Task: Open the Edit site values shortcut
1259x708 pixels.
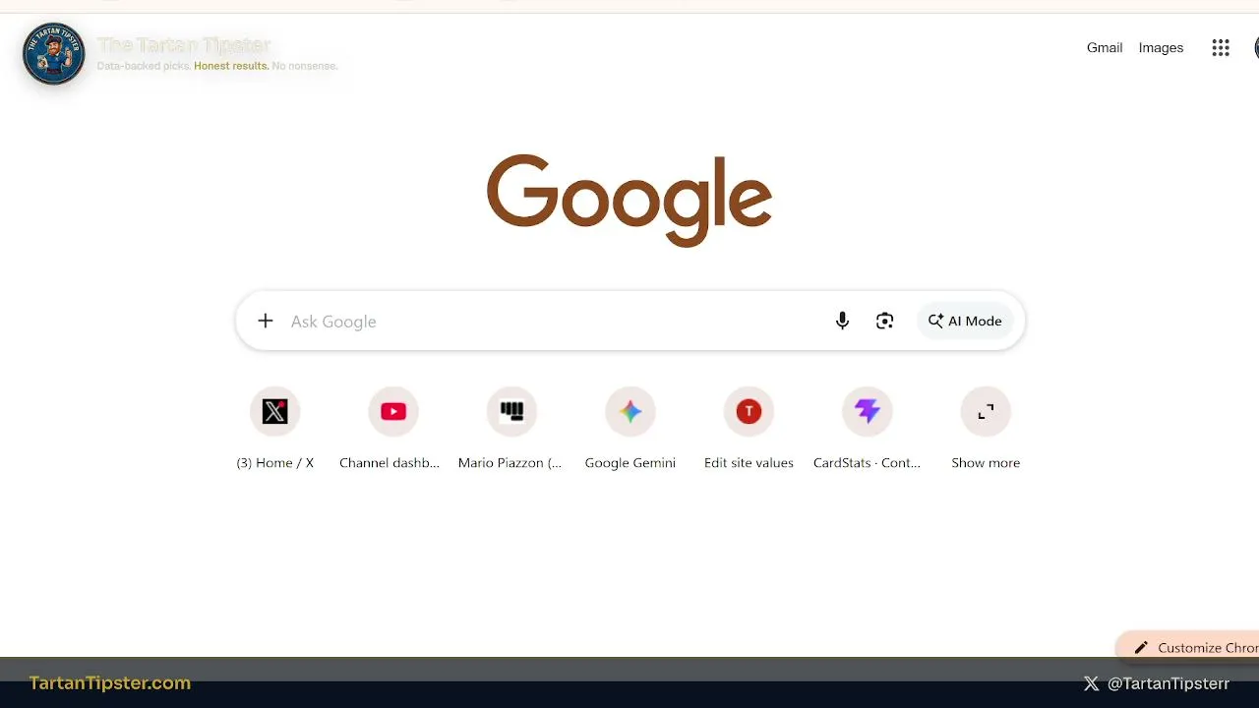Action: [x=749, y=411]
